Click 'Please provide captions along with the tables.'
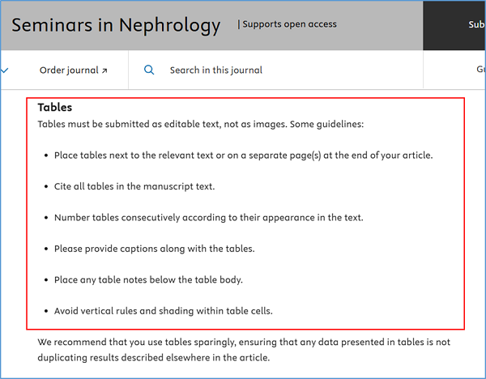Viewport: 486px width, 379px height. 155,249
